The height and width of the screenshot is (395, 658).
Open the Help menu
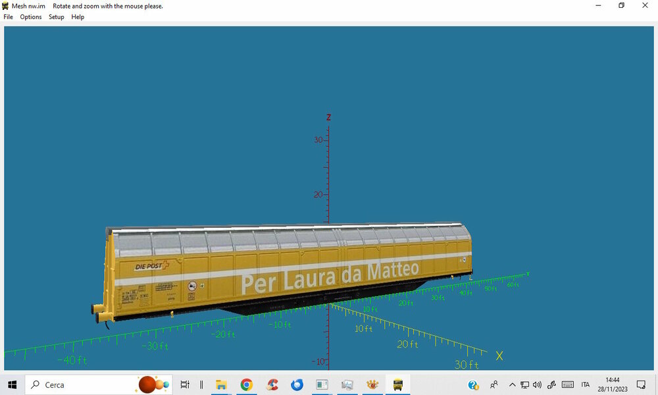78,17
